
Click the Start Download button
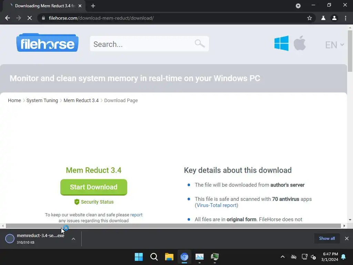click(x=94, y=187)
